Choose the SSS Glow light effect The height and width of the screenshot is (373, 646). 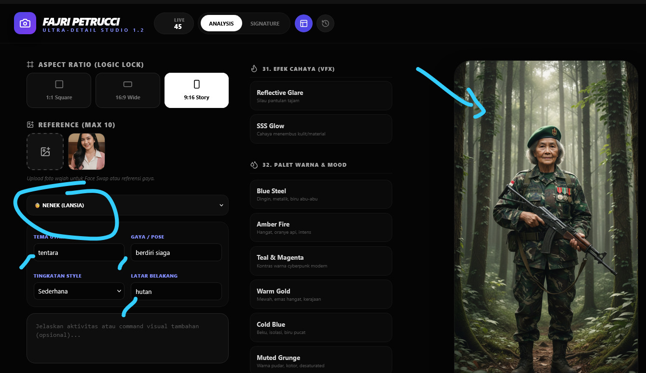321,129
